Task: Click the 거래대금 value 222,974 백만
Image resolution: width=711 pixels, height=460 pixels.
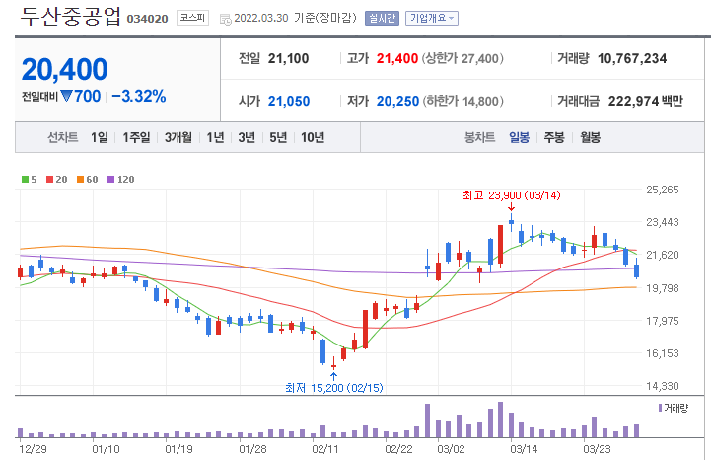Action: tap(645, 101)
